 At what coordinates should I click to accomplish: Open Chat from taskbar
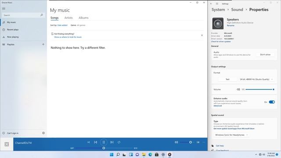click(137, 154)
